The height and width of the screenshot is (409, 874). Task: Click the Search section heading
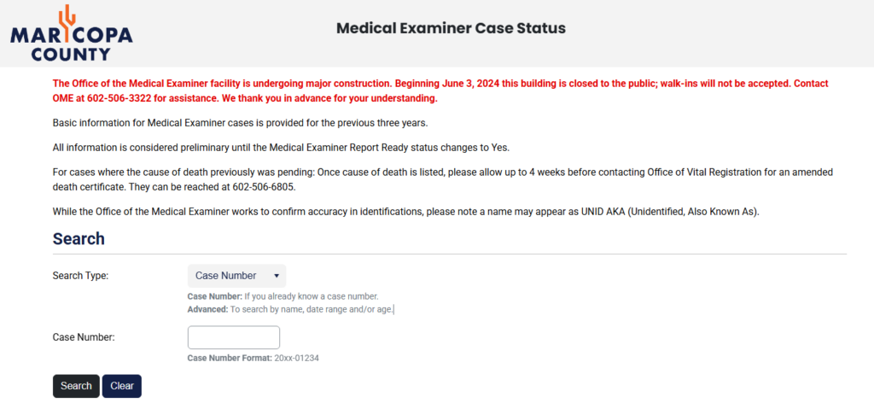point(79,239)
